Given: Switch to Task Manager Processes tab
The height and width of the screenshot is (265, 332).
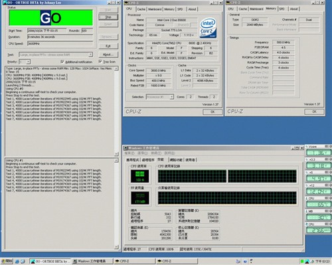Looking at the screenshot, I should pos(148,160).
